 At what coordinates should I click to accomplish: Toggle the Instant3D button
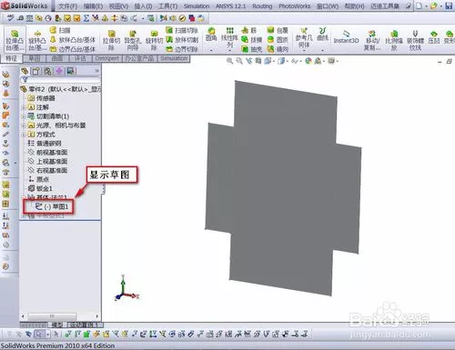click(x=346, y=37)
